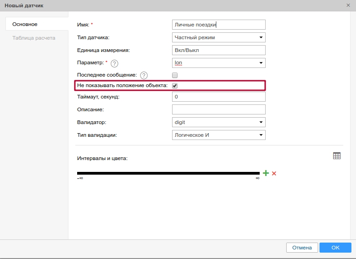356x259 pixels.
Task: Open the intervals table view icon
Action: coord(337,156)
